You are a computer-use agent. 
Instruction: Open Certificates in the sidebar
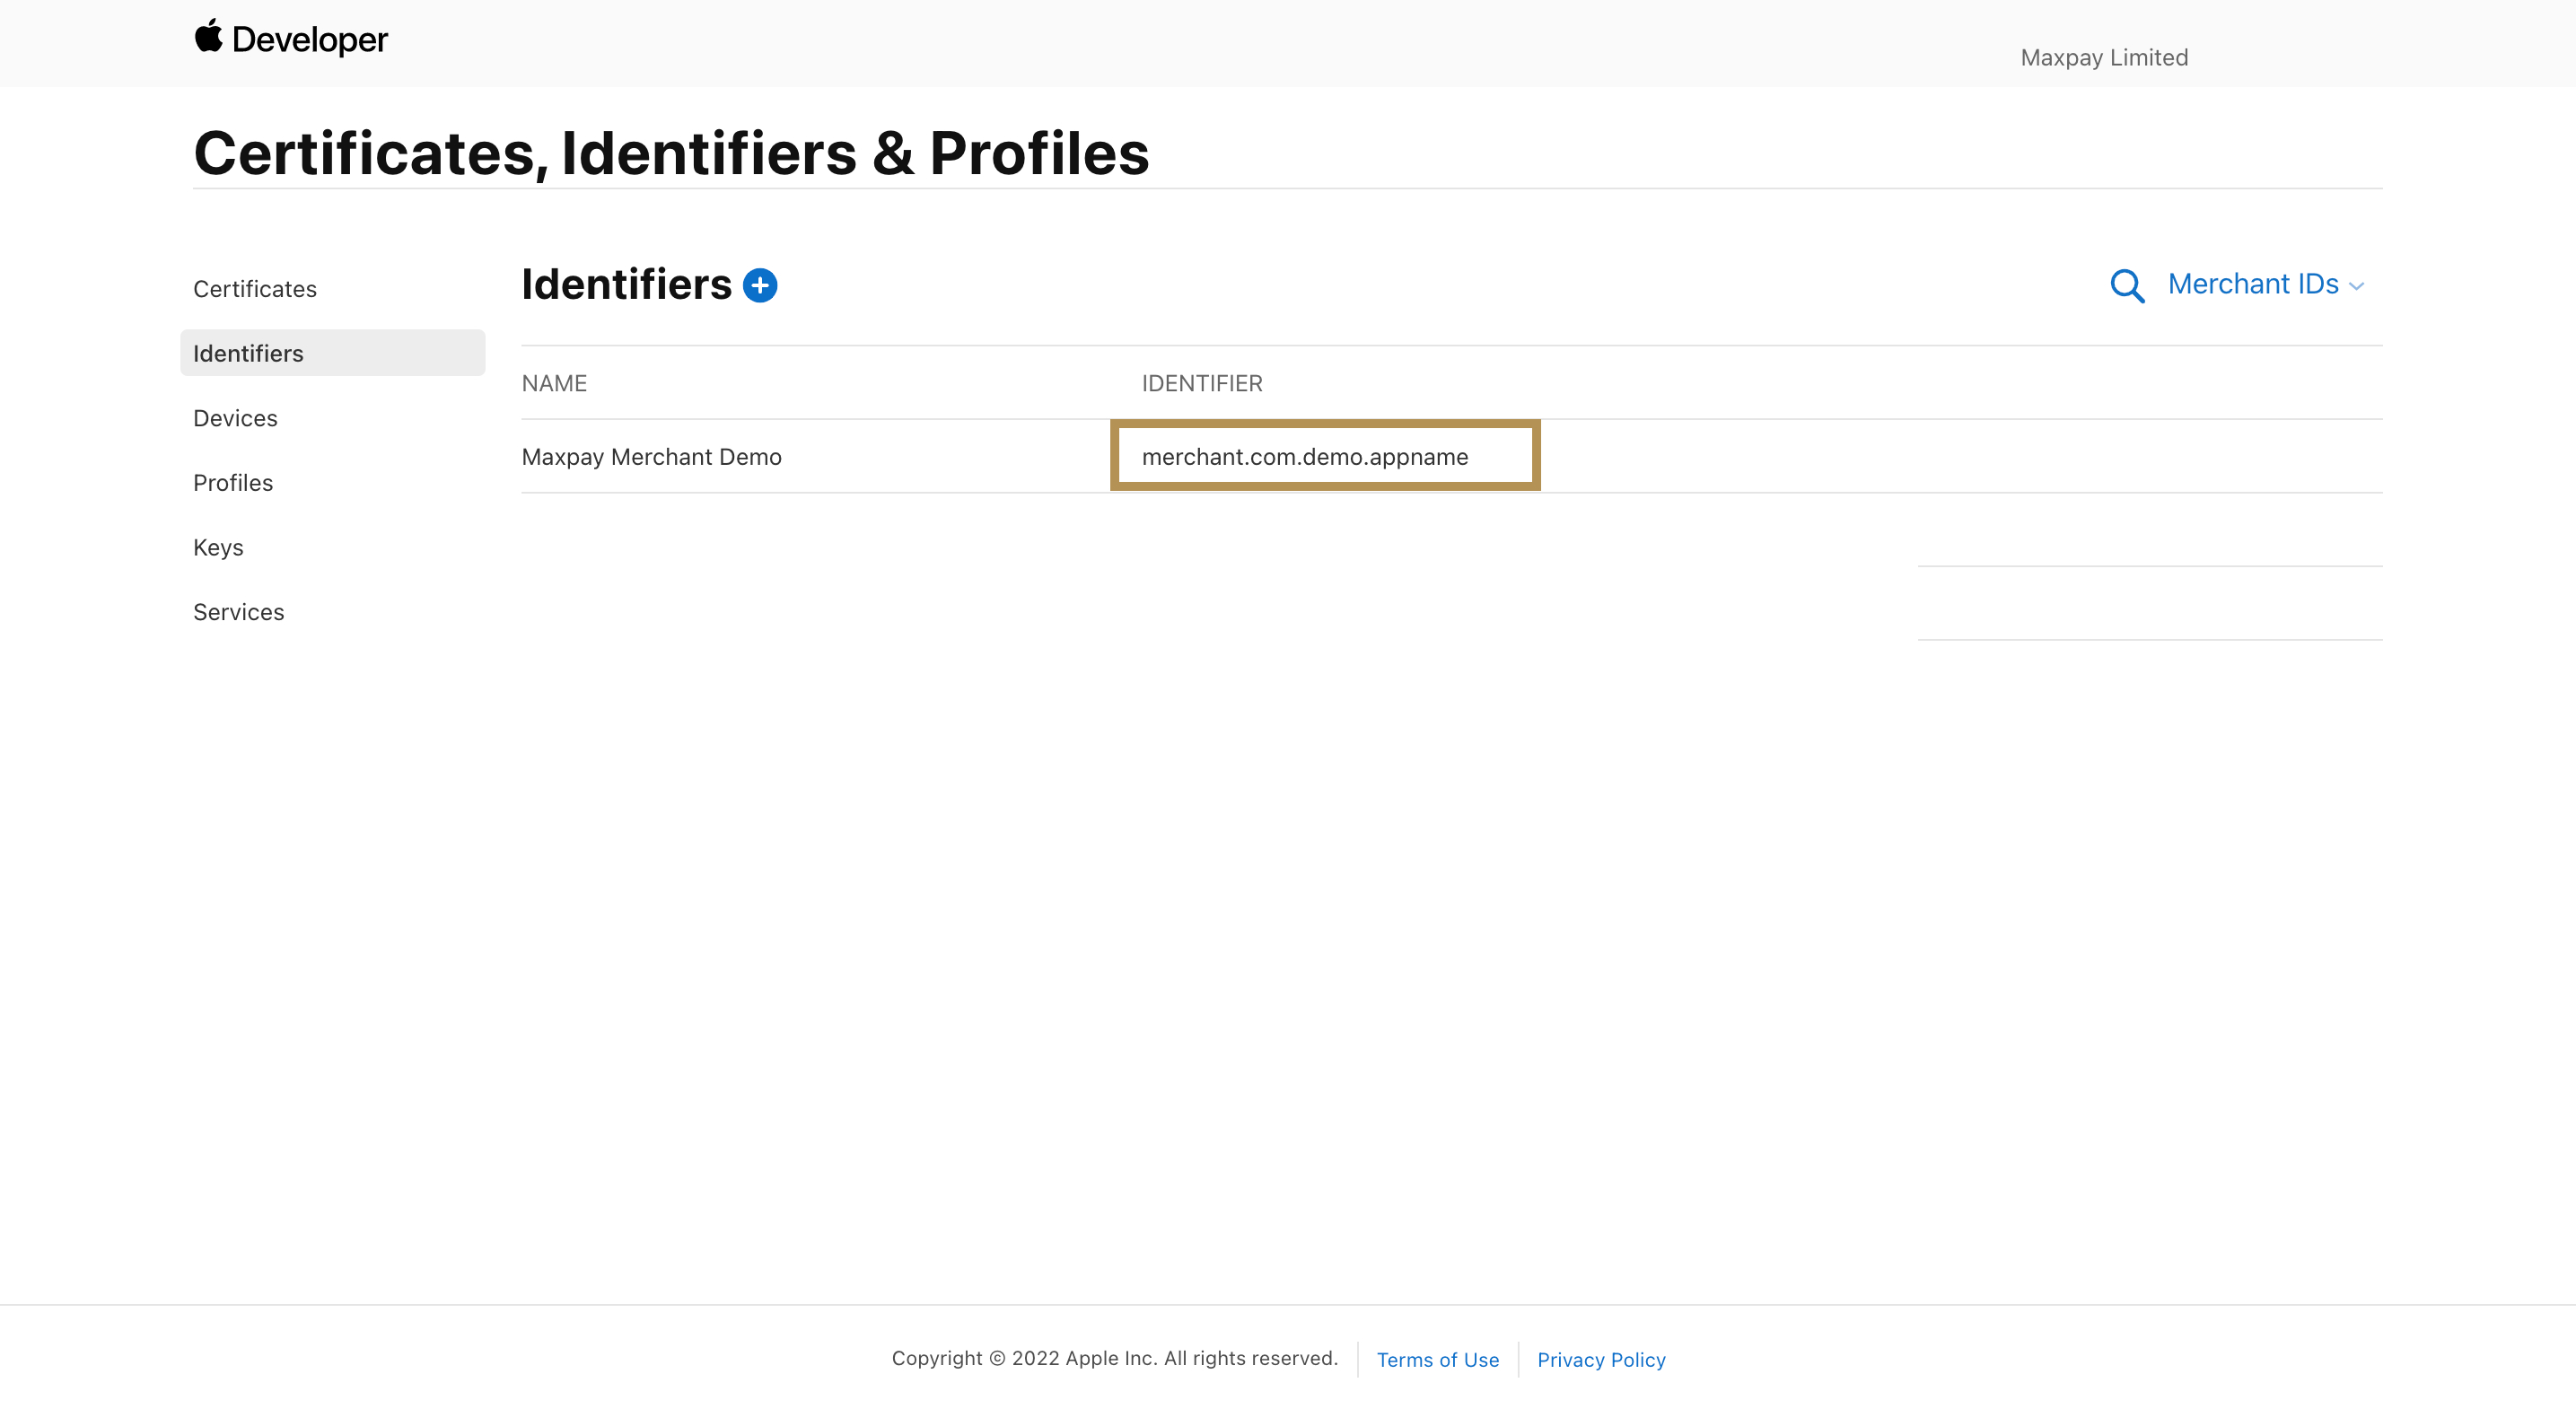[255, 289]
